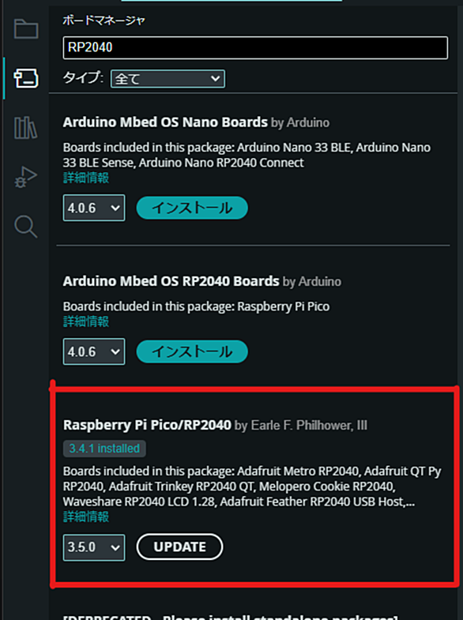Screen dimensions: 463x620
Task: Expand the version dropdown for Mbed OS Nano Boards
Action: (94, 208)
